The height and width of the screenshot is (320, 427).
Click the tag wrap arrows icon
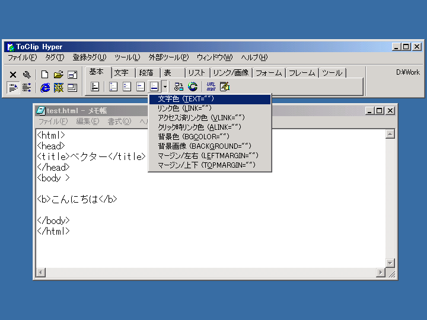(27, 88)
